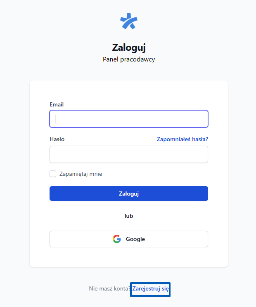Click empty white card area below Google button

pos(129,257)
